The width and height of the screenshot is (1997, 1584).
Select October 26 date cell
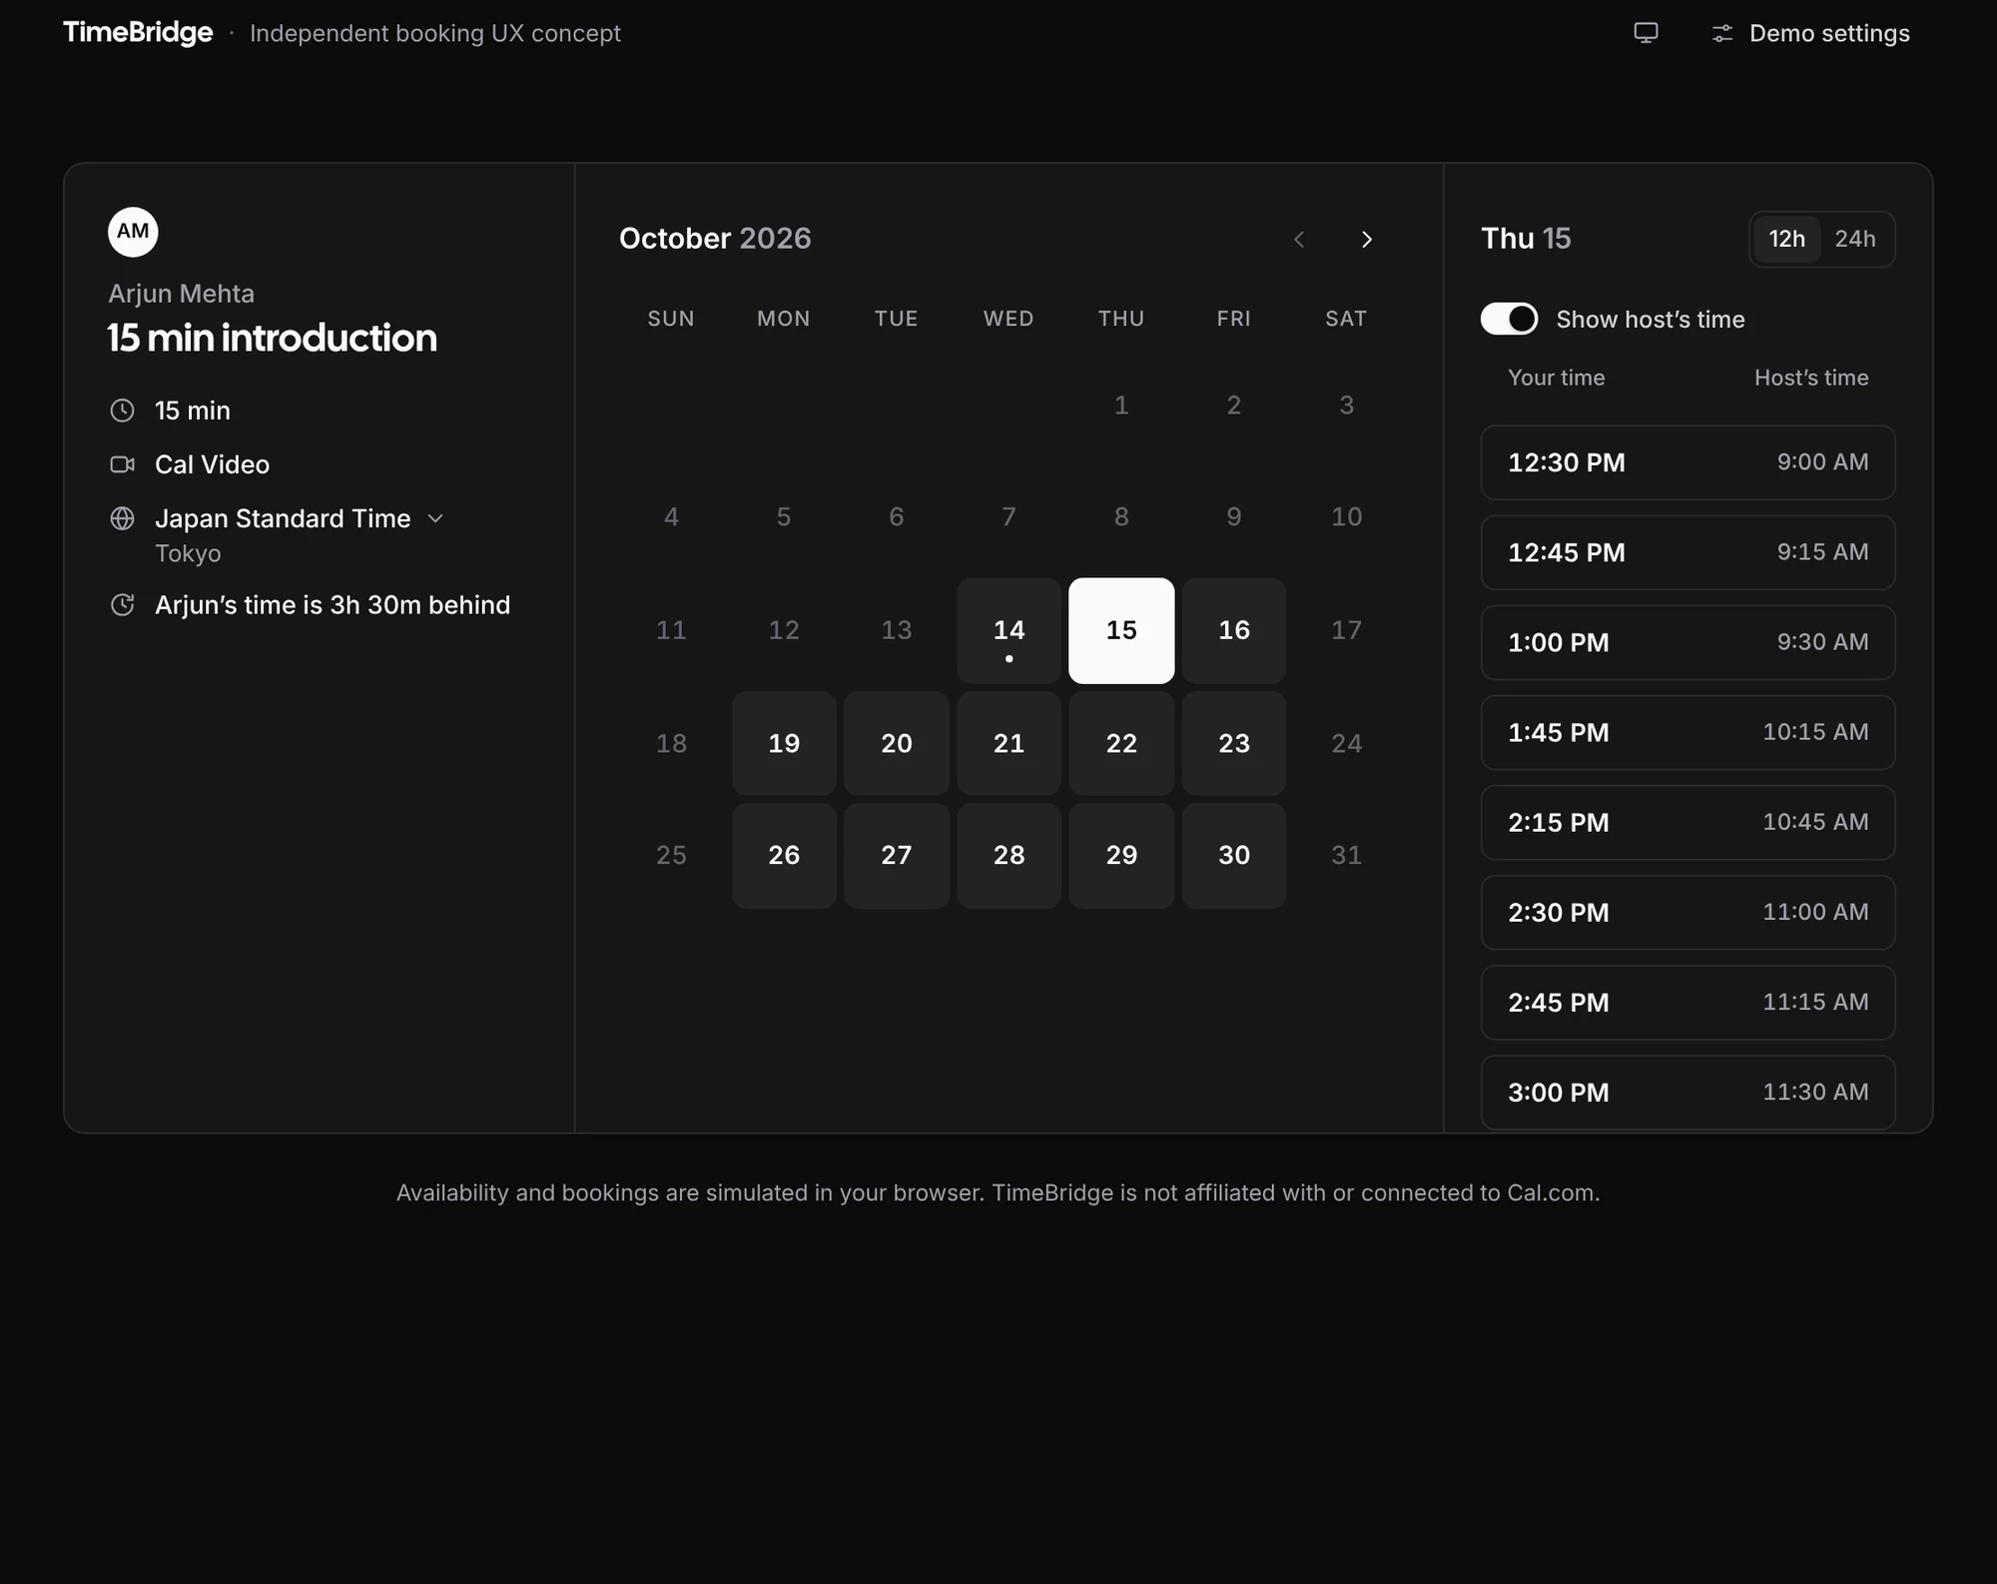(784, 855)
